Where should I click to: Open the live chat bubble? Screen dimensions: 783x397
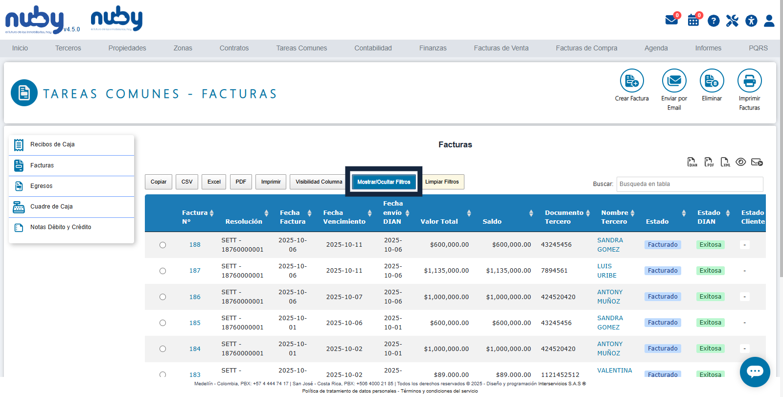click(755, 372)
